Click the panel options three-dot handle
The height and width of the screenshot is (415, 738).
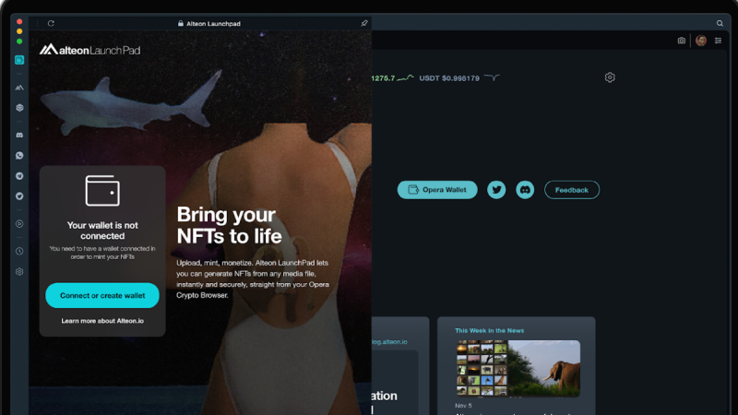(37, 23)
